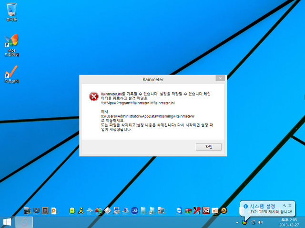
Task: Launch the red-green partition disk dock icon
Action: click(99, 210)
